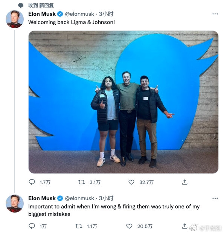Retweet the tweet with 1.1万 retweets
This screenshot has width=224, height=234.
click(x=79, y=226)
